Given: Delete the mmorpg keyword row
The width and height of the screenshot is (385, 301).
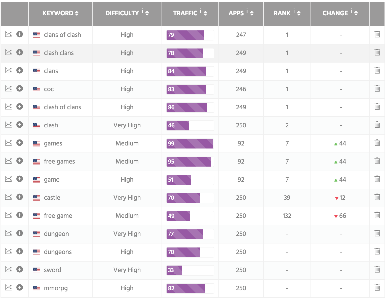Looking at the screenshot, I should pyautogui.click(x=377, y=287).
